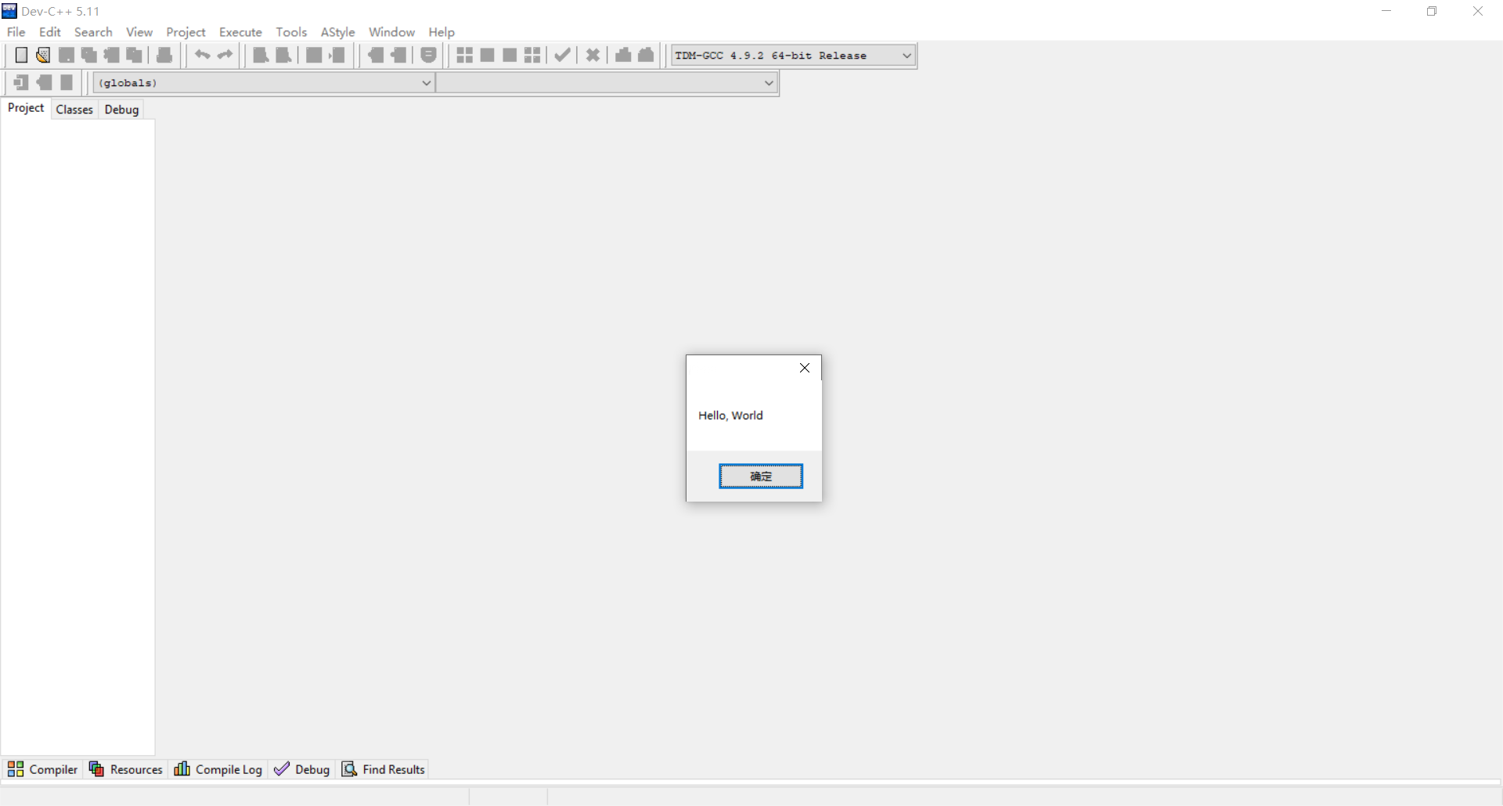Click the Undo arrow icon
Image resolution: width=1503 pixels, height=806 pixels.
[x=202, y=55]
